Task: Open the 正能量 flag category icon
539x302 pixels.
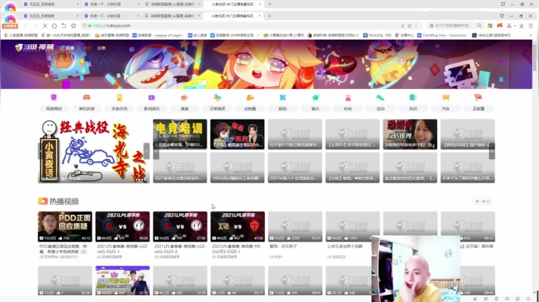Action: point(478,97)
